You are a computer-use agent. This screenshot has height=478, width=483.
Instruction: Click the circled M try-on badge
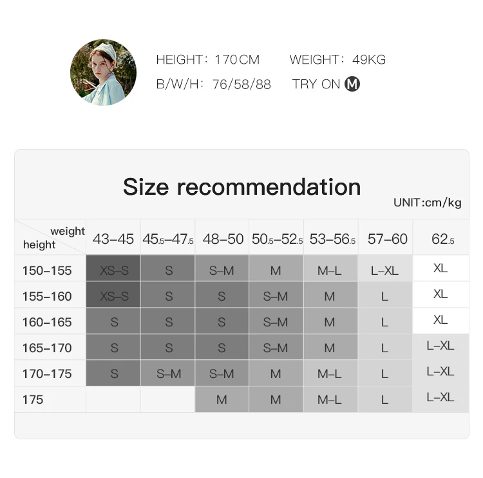click(352, 84)
